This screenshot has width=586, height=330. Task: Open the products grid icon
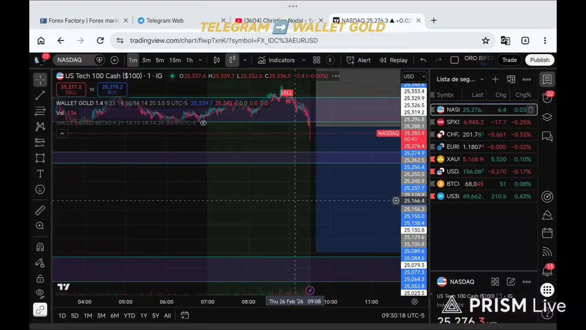[547, 290]
